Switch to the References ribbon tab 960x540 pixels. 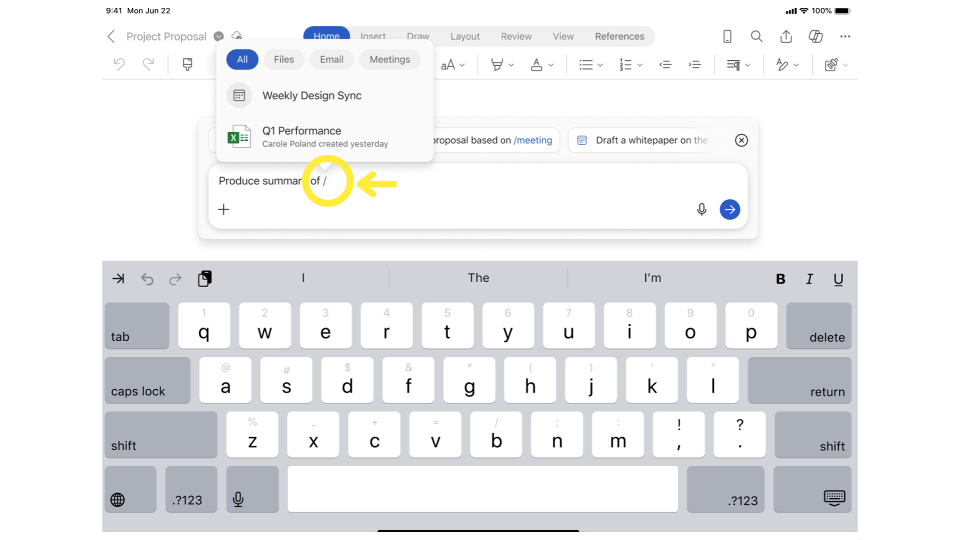[x=619, y=36]
